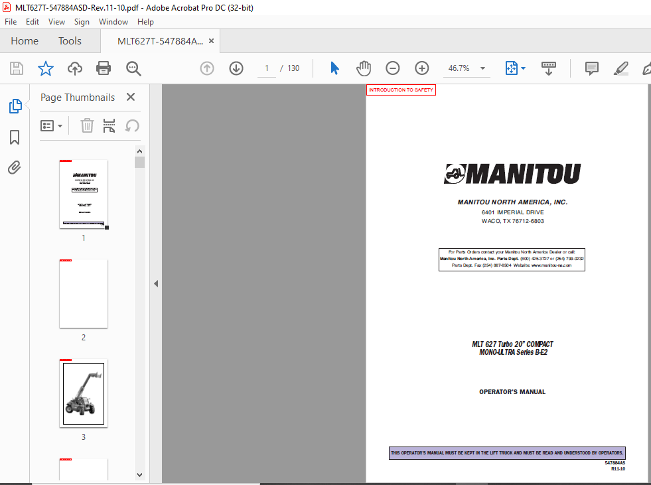Open the scrolling mode keyboard icon

[548, 68]
